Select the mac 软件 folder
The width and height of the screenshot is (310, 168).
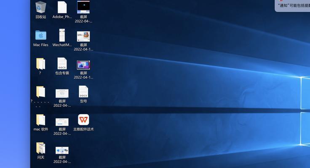click(41, 120)
